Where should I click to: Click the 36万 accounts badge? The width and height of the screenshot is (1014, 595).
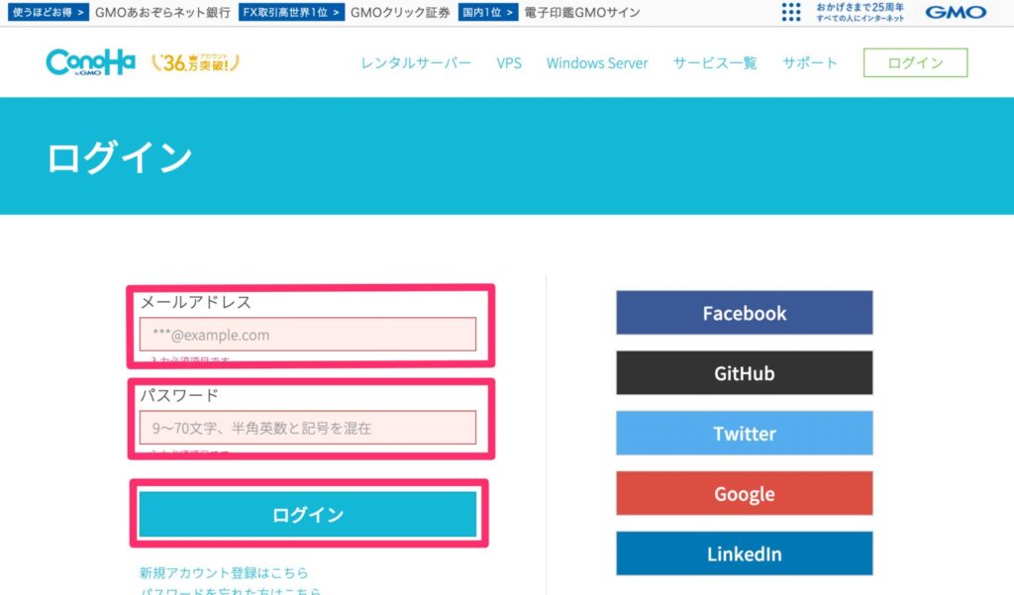(x=195, y=62)
